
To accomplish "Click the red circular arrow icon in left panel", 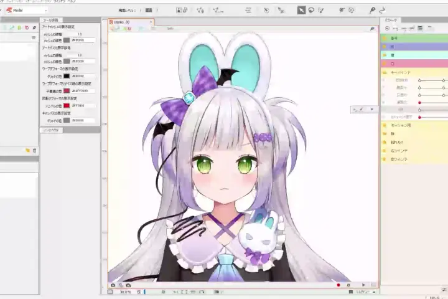I will coord(27,28).
